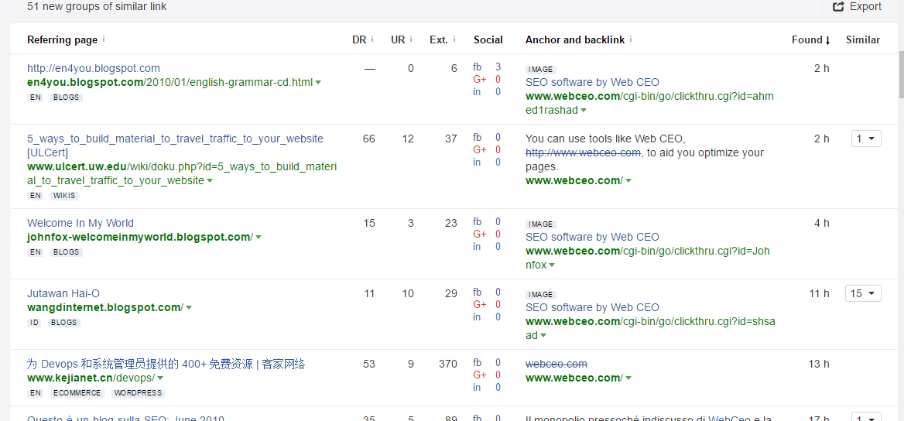Open www.kejianet.cn/devops/ URL
The height and width of the screenshot is (421, 904).
coord(91,378)
